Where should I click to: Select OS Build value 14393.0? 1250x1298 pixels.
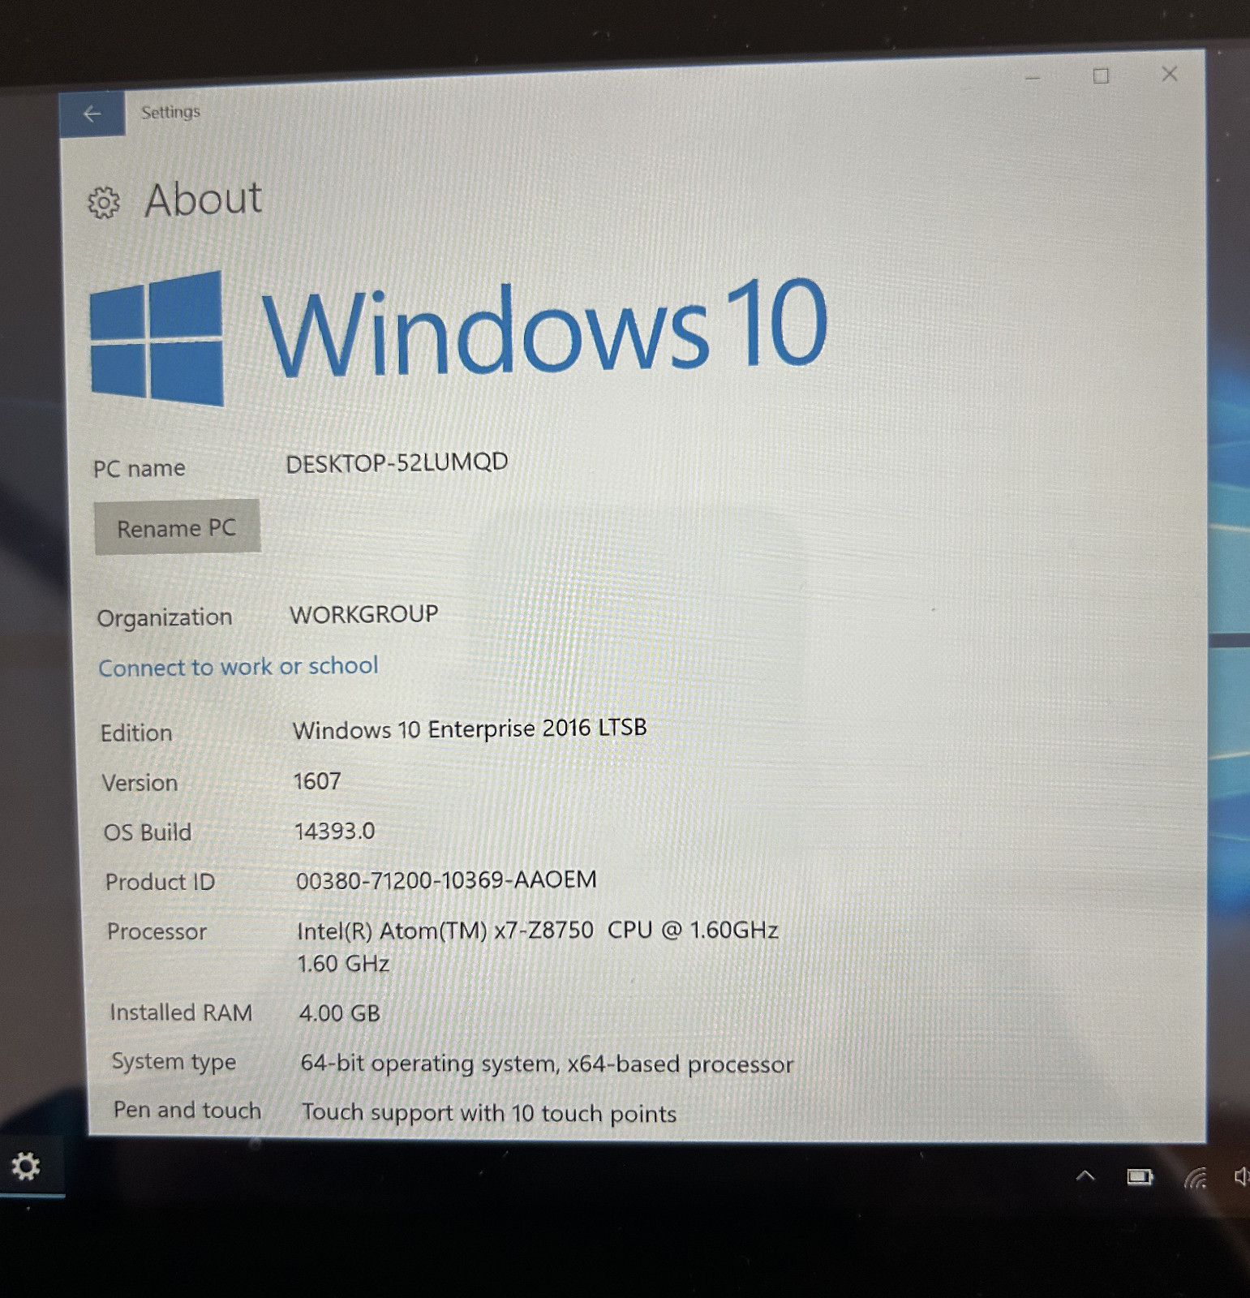point(334,832)
